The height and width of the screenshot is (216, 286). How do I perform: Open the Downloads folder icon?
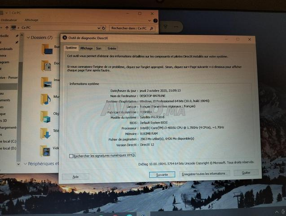click(x=45, y=134)
